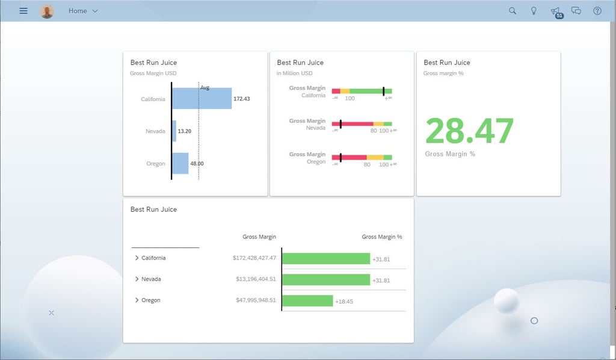Open the Gross Margin % KPI tile
Screen dimensions: 616x360
pyautogui.click(x=487, y=123)
